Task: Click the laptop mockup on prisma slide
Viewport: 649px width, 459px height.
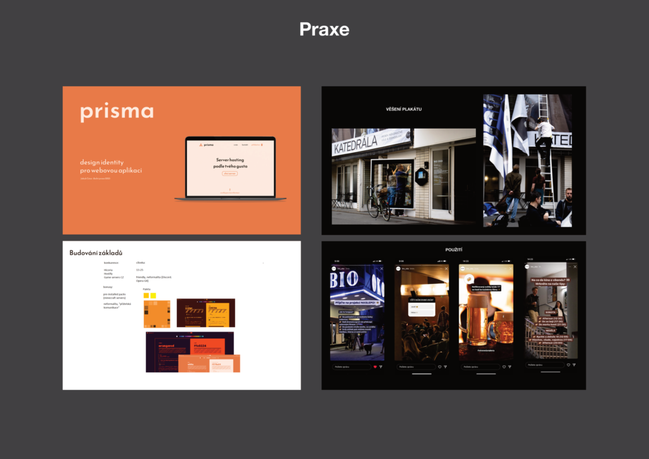Action: tap(230, 169)
